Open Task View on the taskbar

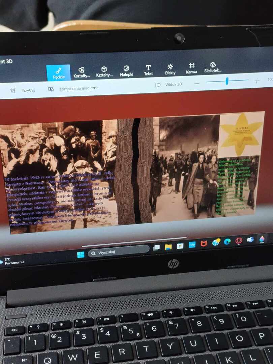click(x=156, y=248)
